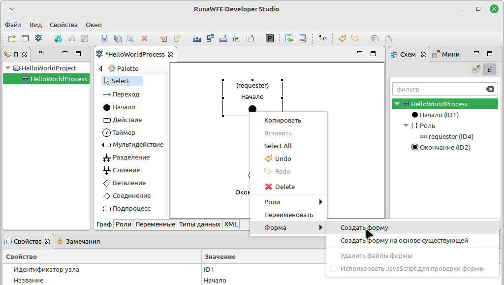Select the Разделение palette tool
The height and width of the screenshot is (285, 504).
point(126,158)
